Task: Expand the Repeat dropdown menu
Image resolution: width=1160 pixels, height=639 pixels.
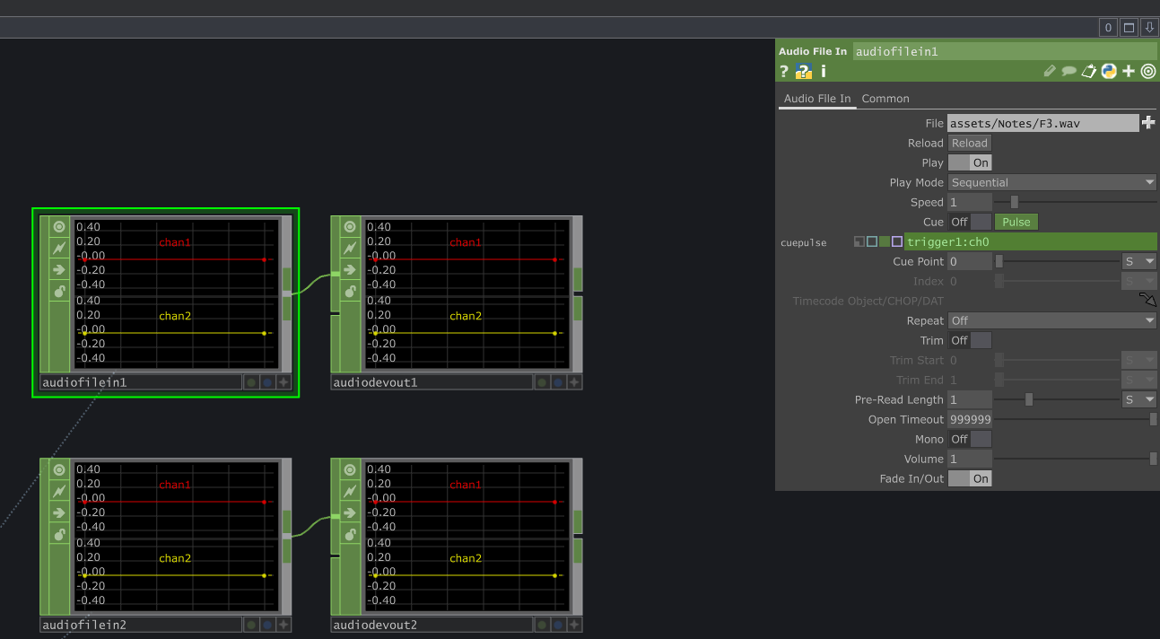Action: coord(1051,320)
